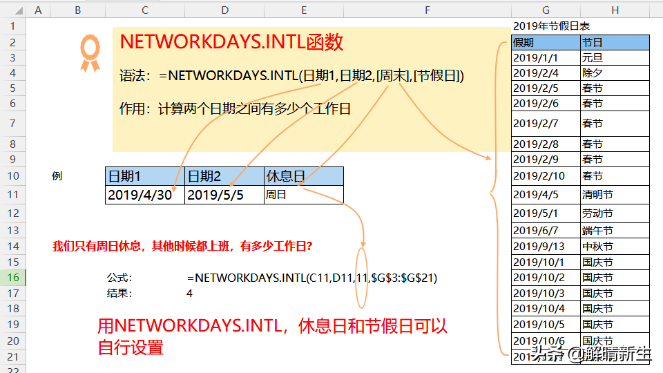Select the cell 2019/9/13
The width and height of the screenshot is (663, 373).
tap(546, 246)
